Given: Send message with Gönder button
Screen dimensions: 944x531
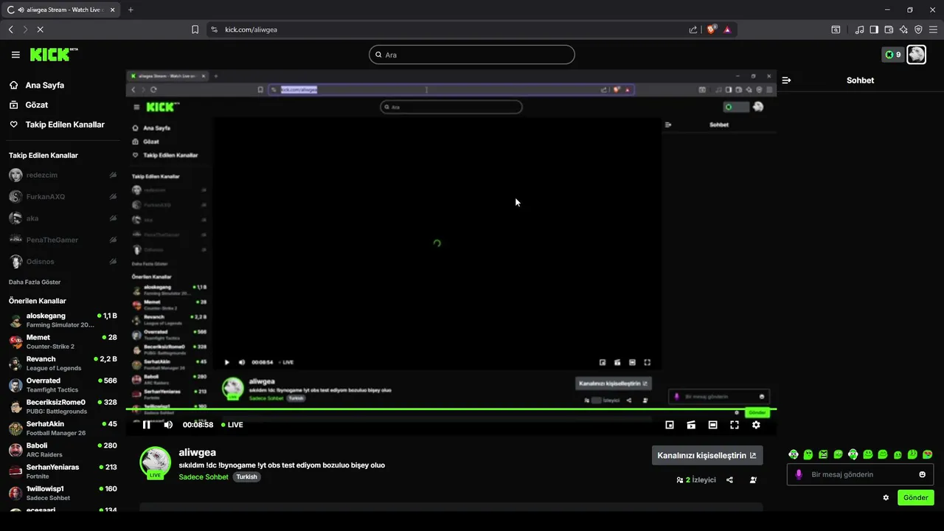Looking at the screenshot, I should pyautogui.click(x=916, y=498).
